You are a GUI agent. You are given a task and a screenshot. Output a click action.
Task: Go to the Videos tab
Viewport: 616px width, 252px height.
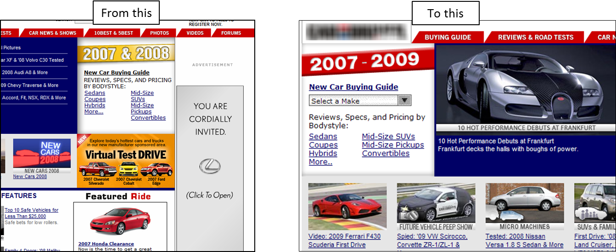click(x=195, y=33)
